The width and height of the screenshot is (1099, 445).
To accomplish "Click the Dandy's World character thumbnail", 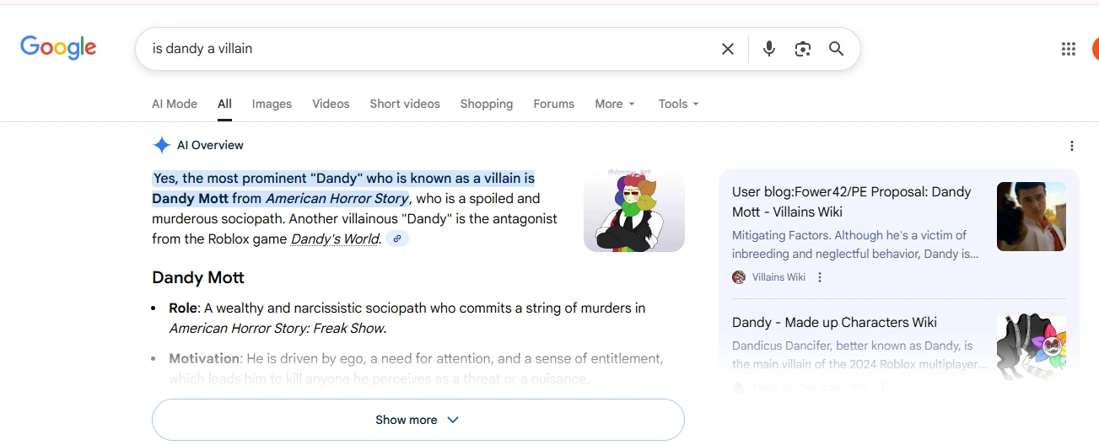I will 634,211.
